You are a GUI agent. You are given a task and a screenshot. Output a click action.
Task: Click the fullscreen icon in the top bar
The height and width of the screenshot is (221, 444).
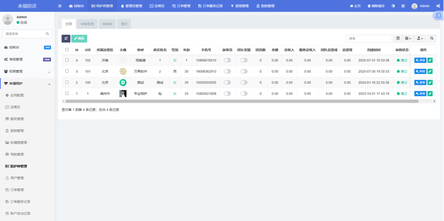coord(403,6)
